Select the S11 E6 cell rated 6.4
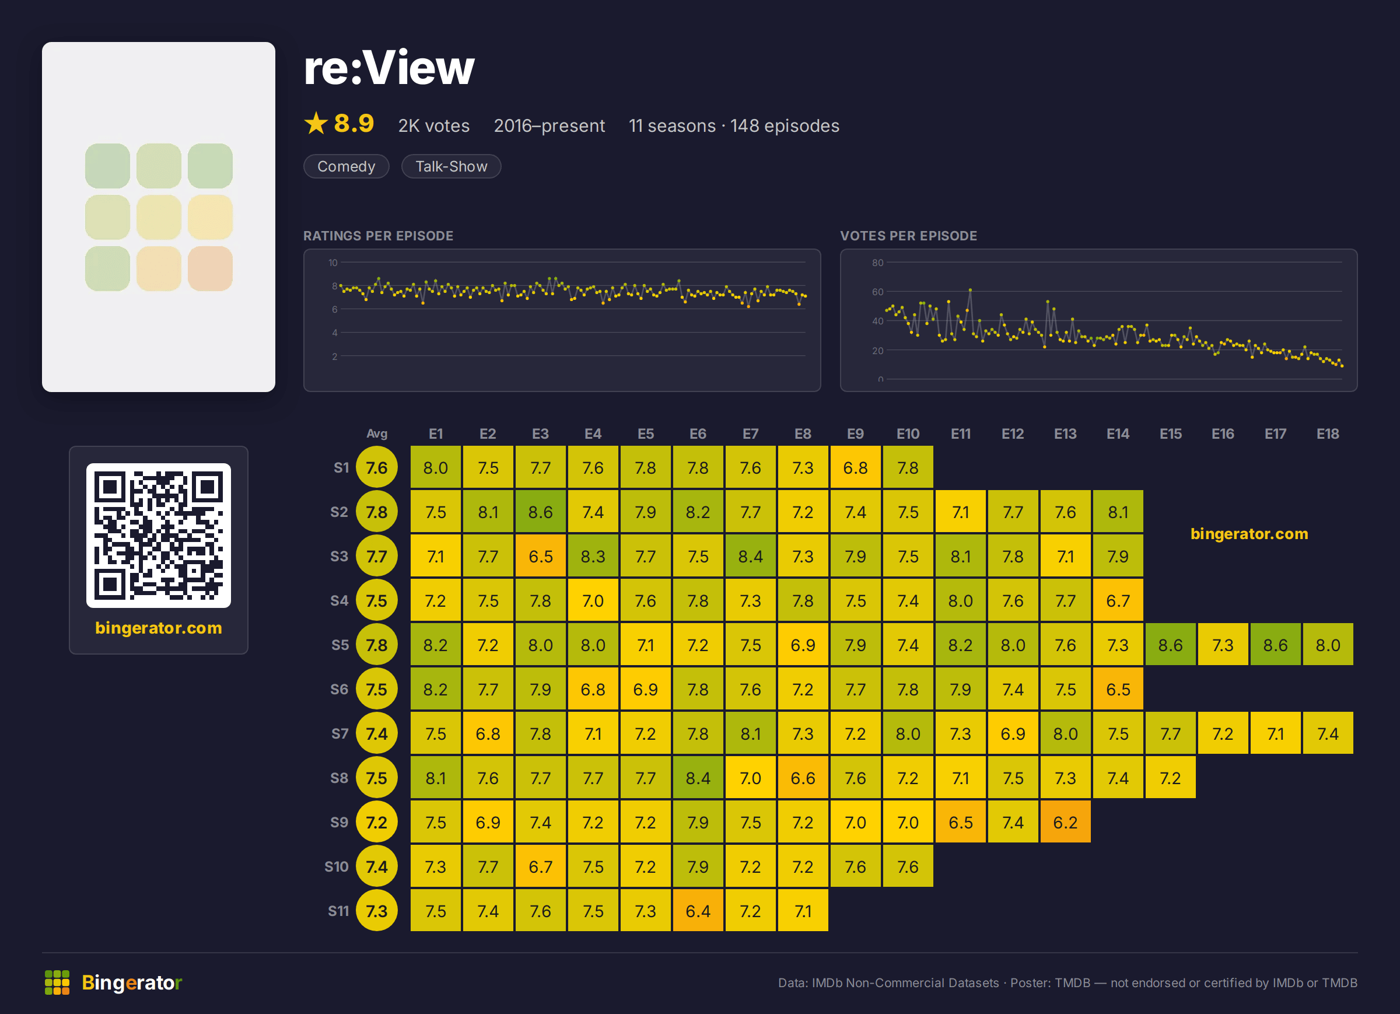This screenshot has width=1400, height=1014. (x=698, y=911)
